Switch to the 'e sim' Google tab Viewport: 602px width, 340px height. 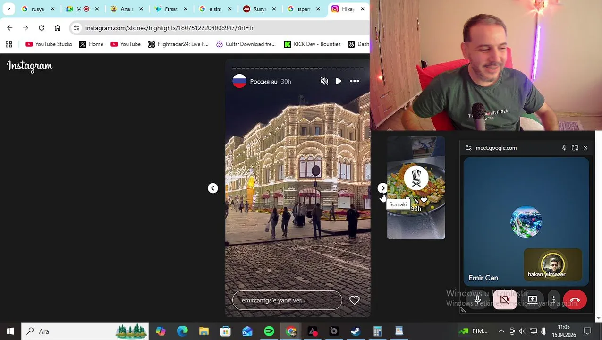tap(215, 9)
